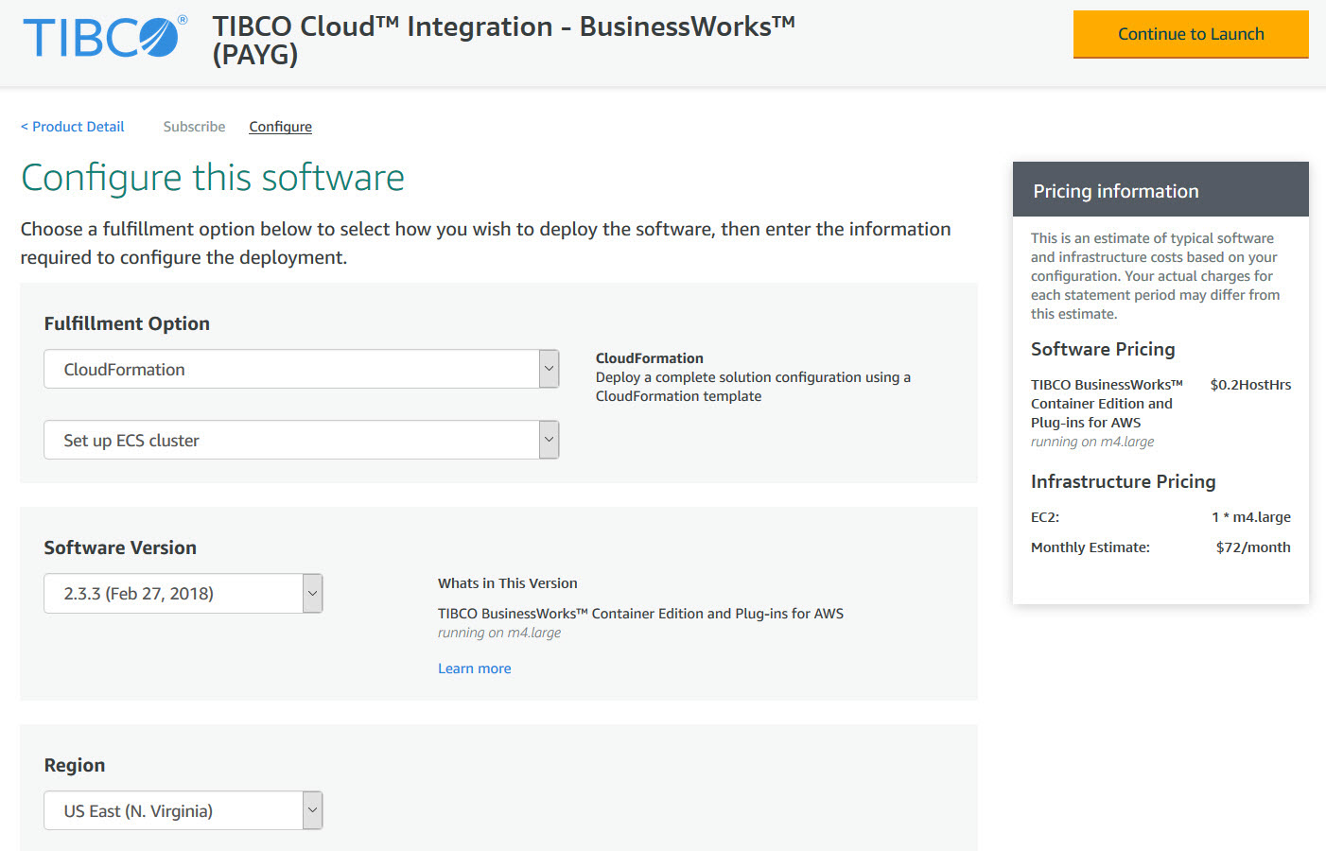This screenshot has height=851, width=1326.
Task: Select the Configure breadcrumb step
Action: tap(280, 127)
